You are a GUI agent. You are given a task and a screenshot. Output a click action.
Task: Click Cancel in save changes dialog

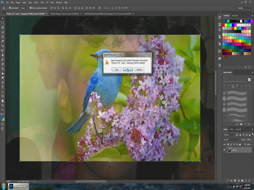(x=139, y=69)
